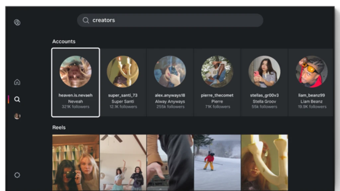Image resolution: width=340 pixels, height=191 pixels.
Task: Open super_santi_73 account card
Action: pyautogui.click(x=123, y=83)
